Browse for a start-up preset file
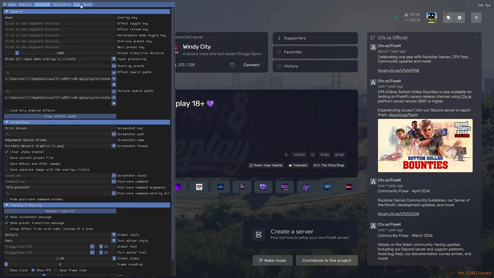This screenshot has width=494, height=278. (114, 66)
